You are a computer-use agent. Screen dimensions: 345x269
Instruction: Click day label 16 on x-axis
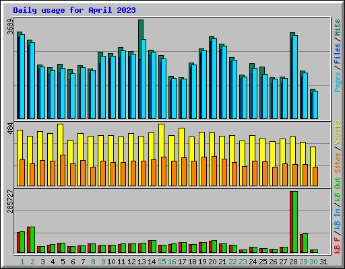tap(172, 262)
